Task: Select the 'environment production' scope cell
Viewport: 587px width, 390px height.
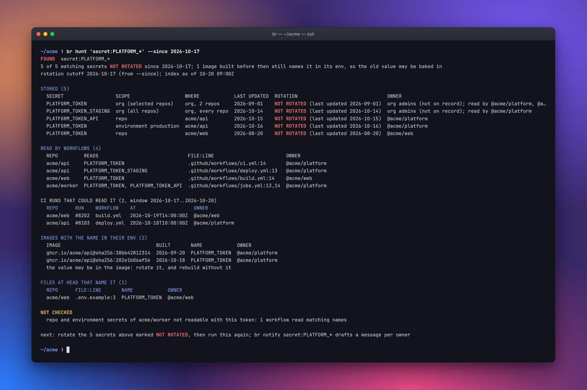Action: click(147, 126)
